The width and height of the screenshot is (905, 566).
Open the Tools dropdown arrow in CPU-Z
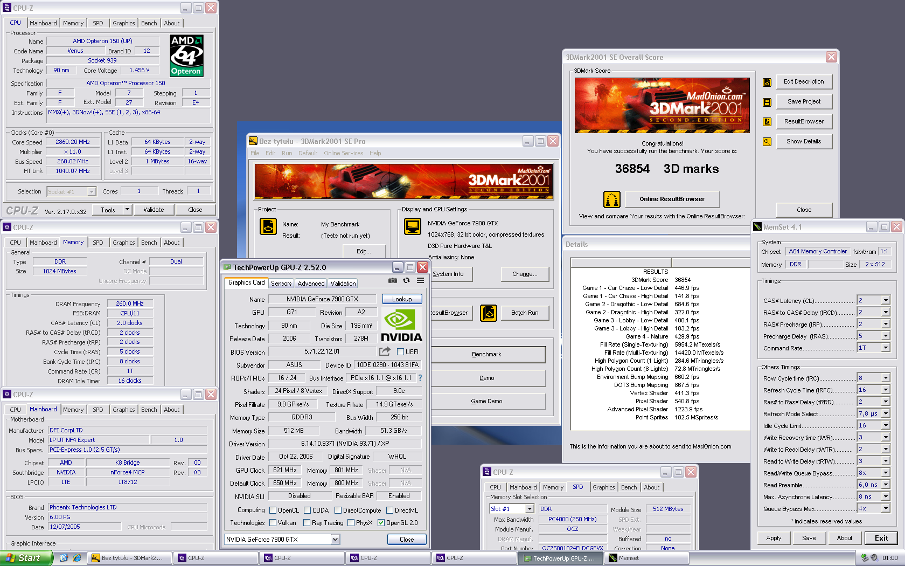click(128, 210)
